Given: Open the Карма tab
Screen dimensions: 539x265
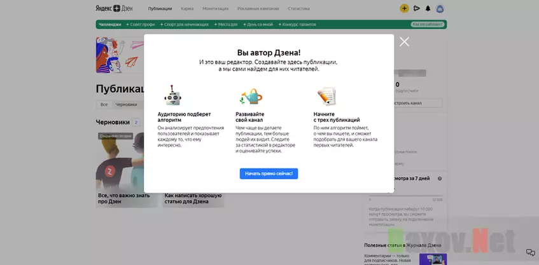Looking at the screenshot, I should [x=187, y=9].
